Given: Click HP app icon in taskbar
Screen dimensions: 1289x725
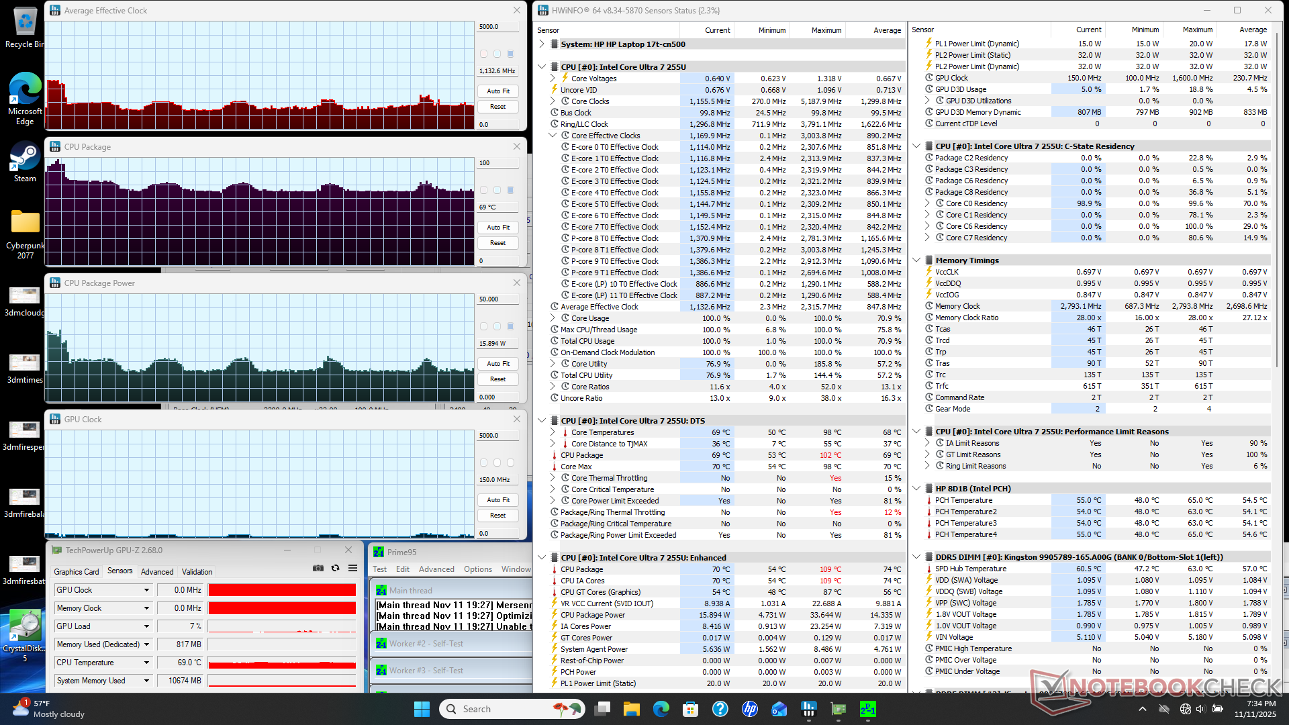Looking at the screenshot, I should [750, 709].
